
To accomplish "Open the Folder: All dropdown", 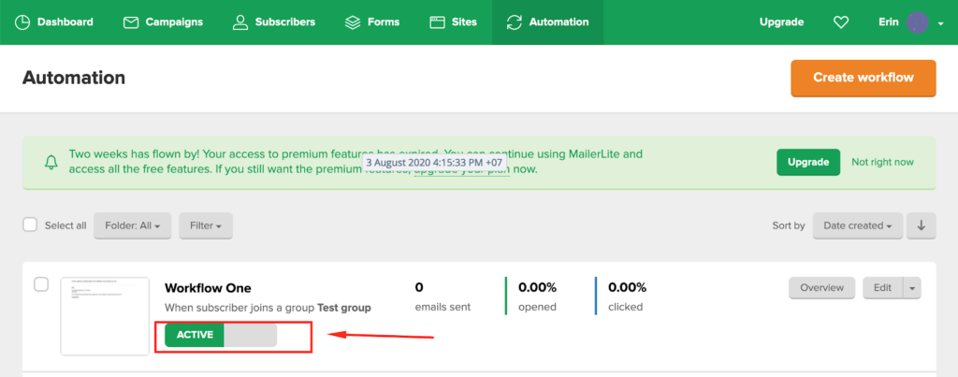I will pos(133,225).
